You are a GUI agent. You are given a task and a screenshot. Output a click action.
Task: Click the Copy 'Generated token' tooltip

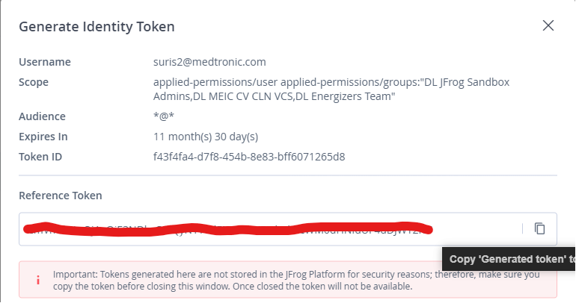pyautogui.click(x=510, y=260)
